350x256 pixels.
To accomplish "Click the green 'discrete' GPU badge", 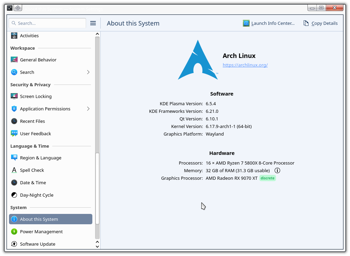I will pyautogui.click(x=267, y=178).
